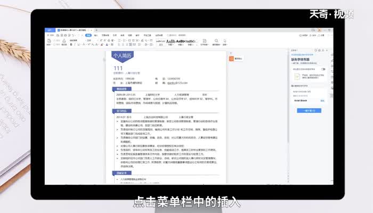
Task: Open the 文件 file menu
Action: point(51,35)
